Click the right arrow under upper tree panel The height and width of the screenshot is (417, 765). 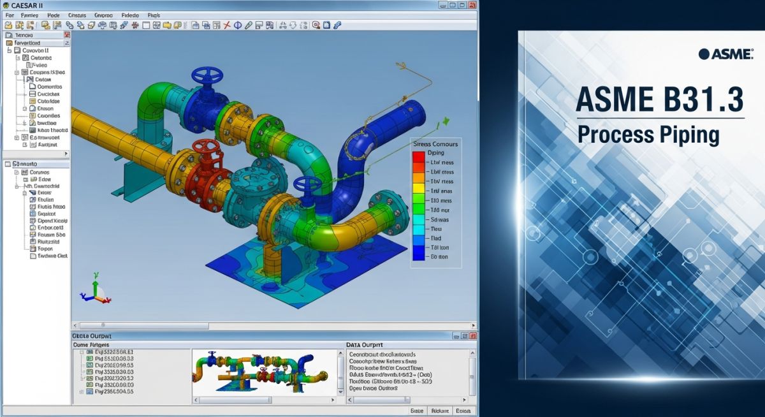tap(66, 154)
